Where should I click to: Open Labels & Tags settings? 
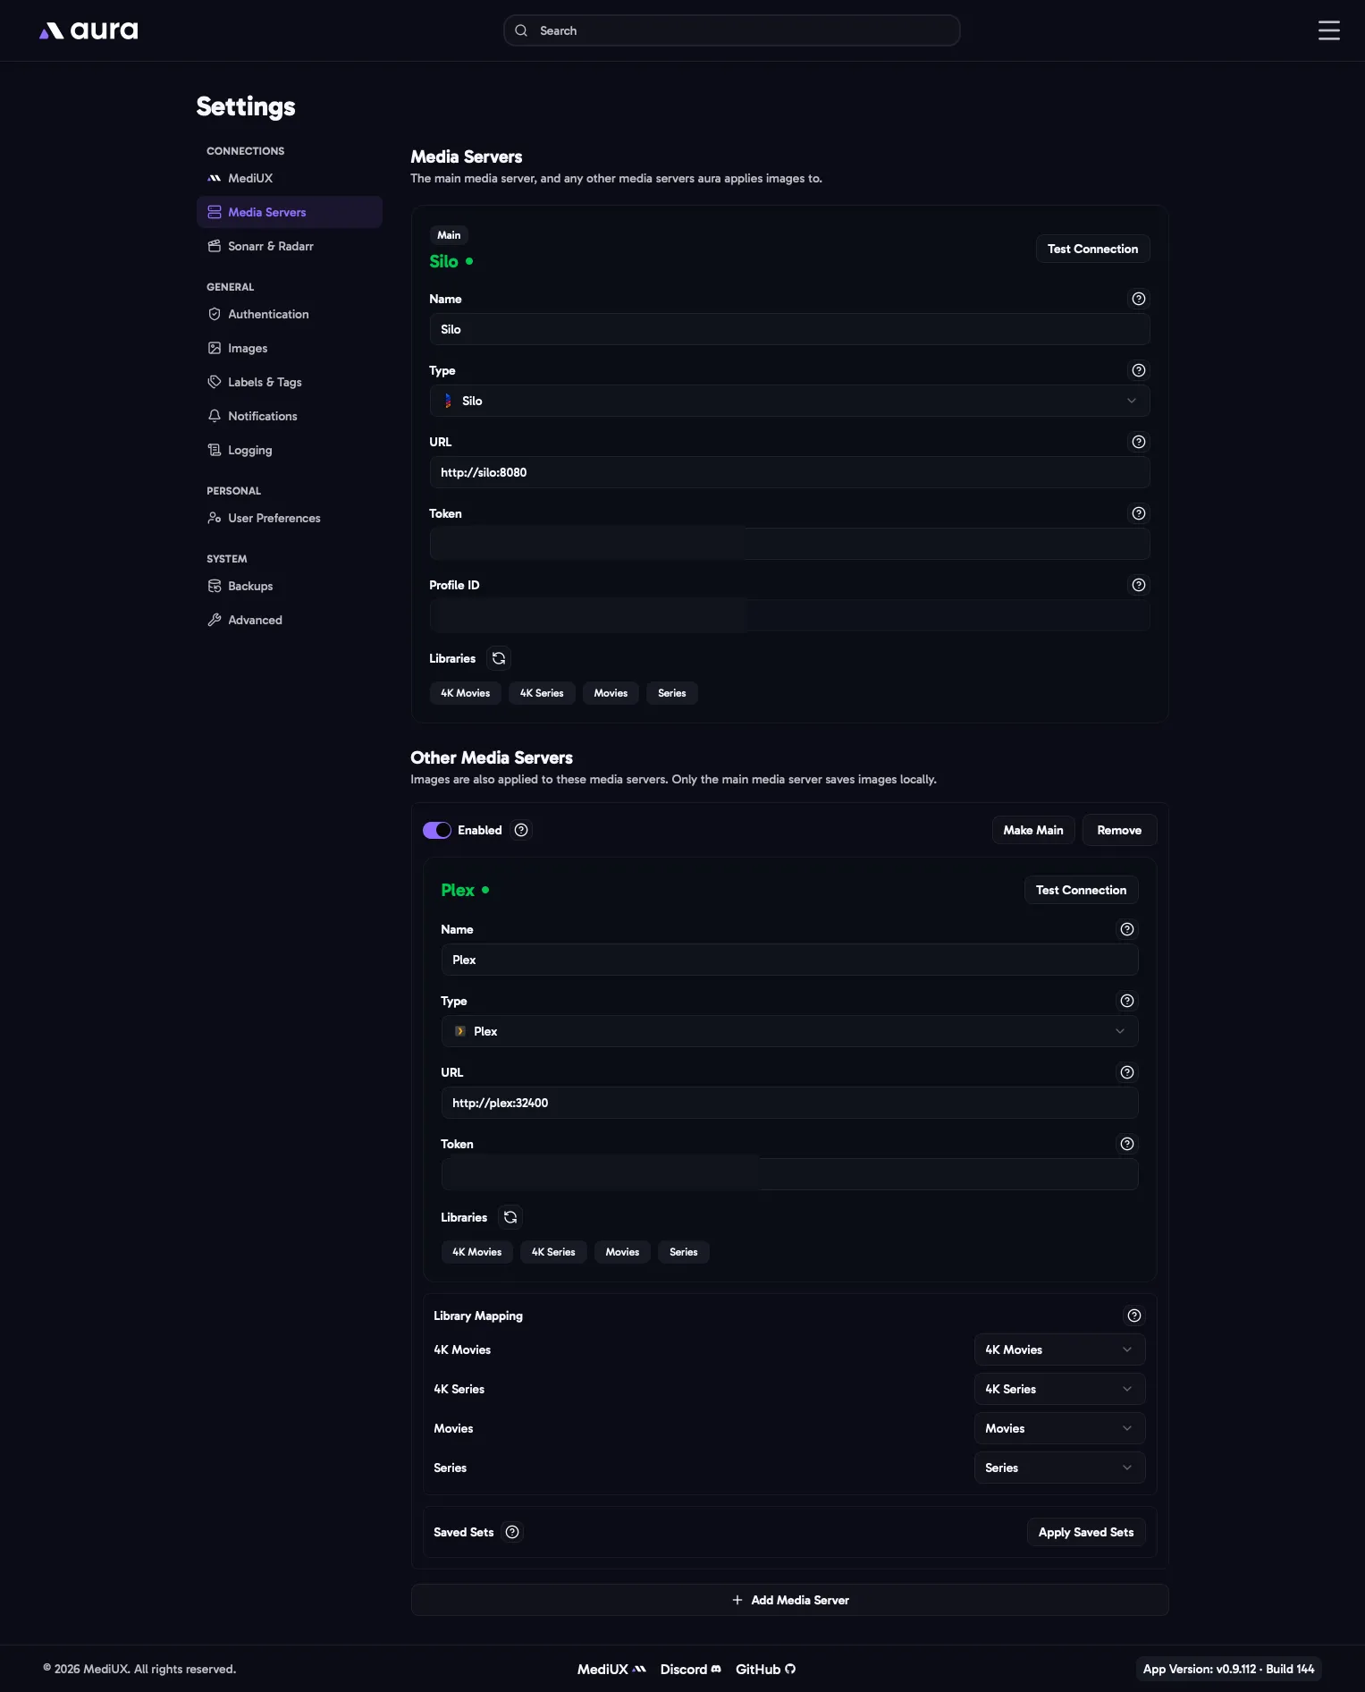click(x=289, y=382)
